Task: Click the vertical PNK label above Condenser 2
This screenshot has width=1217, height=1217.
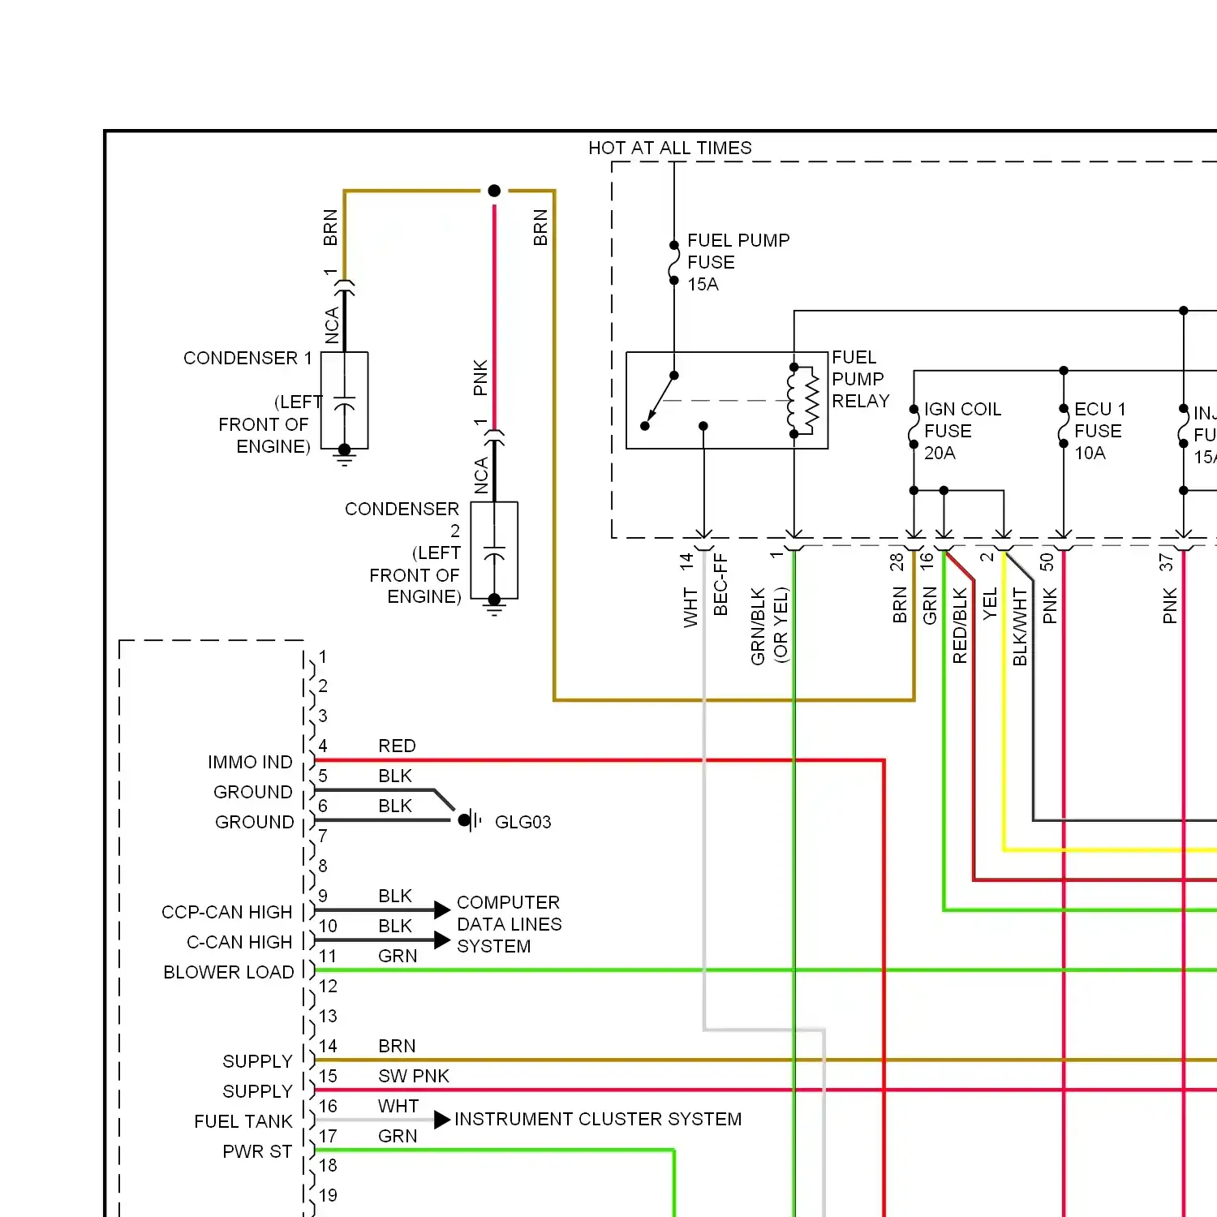Action: click(480, 378)
